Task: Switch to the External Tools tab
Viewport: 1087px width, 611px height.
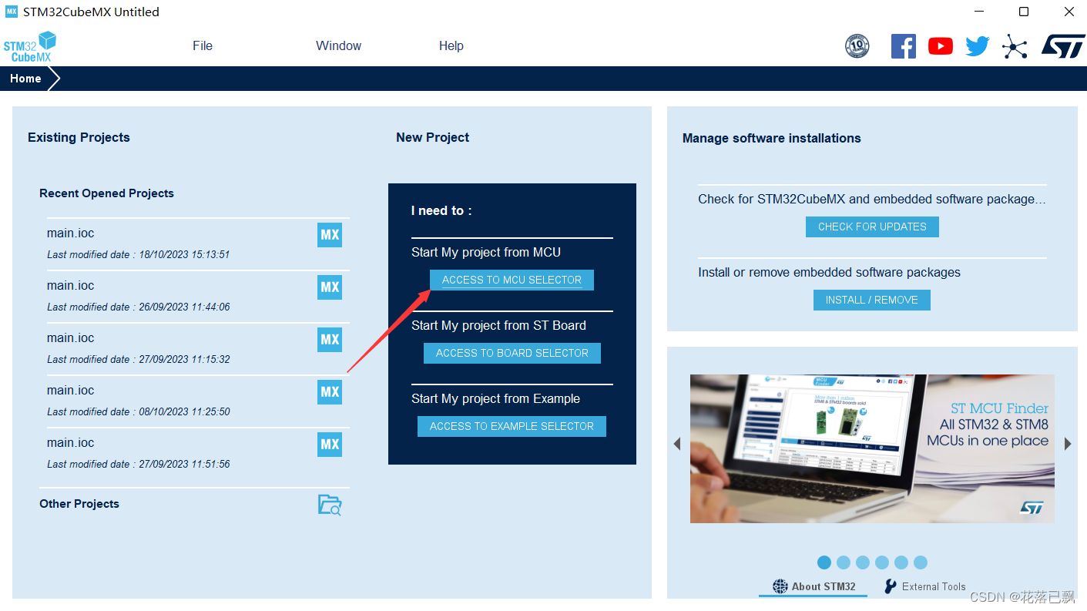Action: [x=924, y=586]
